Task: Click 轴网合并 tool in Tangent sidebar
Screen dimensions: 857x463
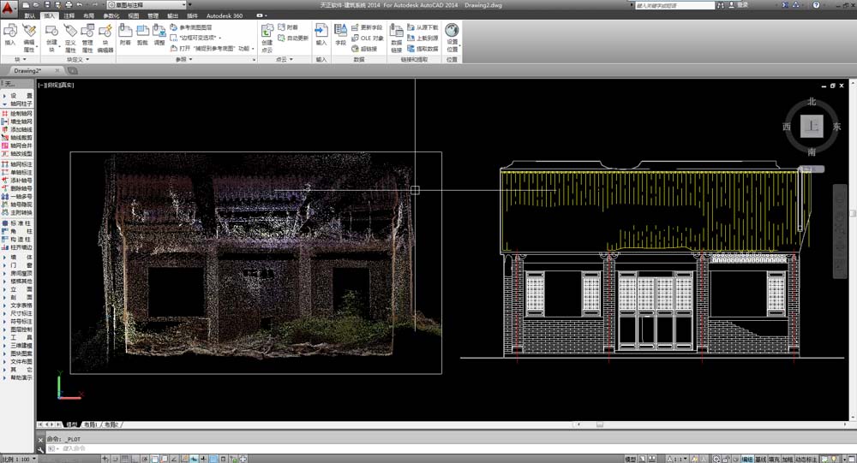Action: click(17, 145)
